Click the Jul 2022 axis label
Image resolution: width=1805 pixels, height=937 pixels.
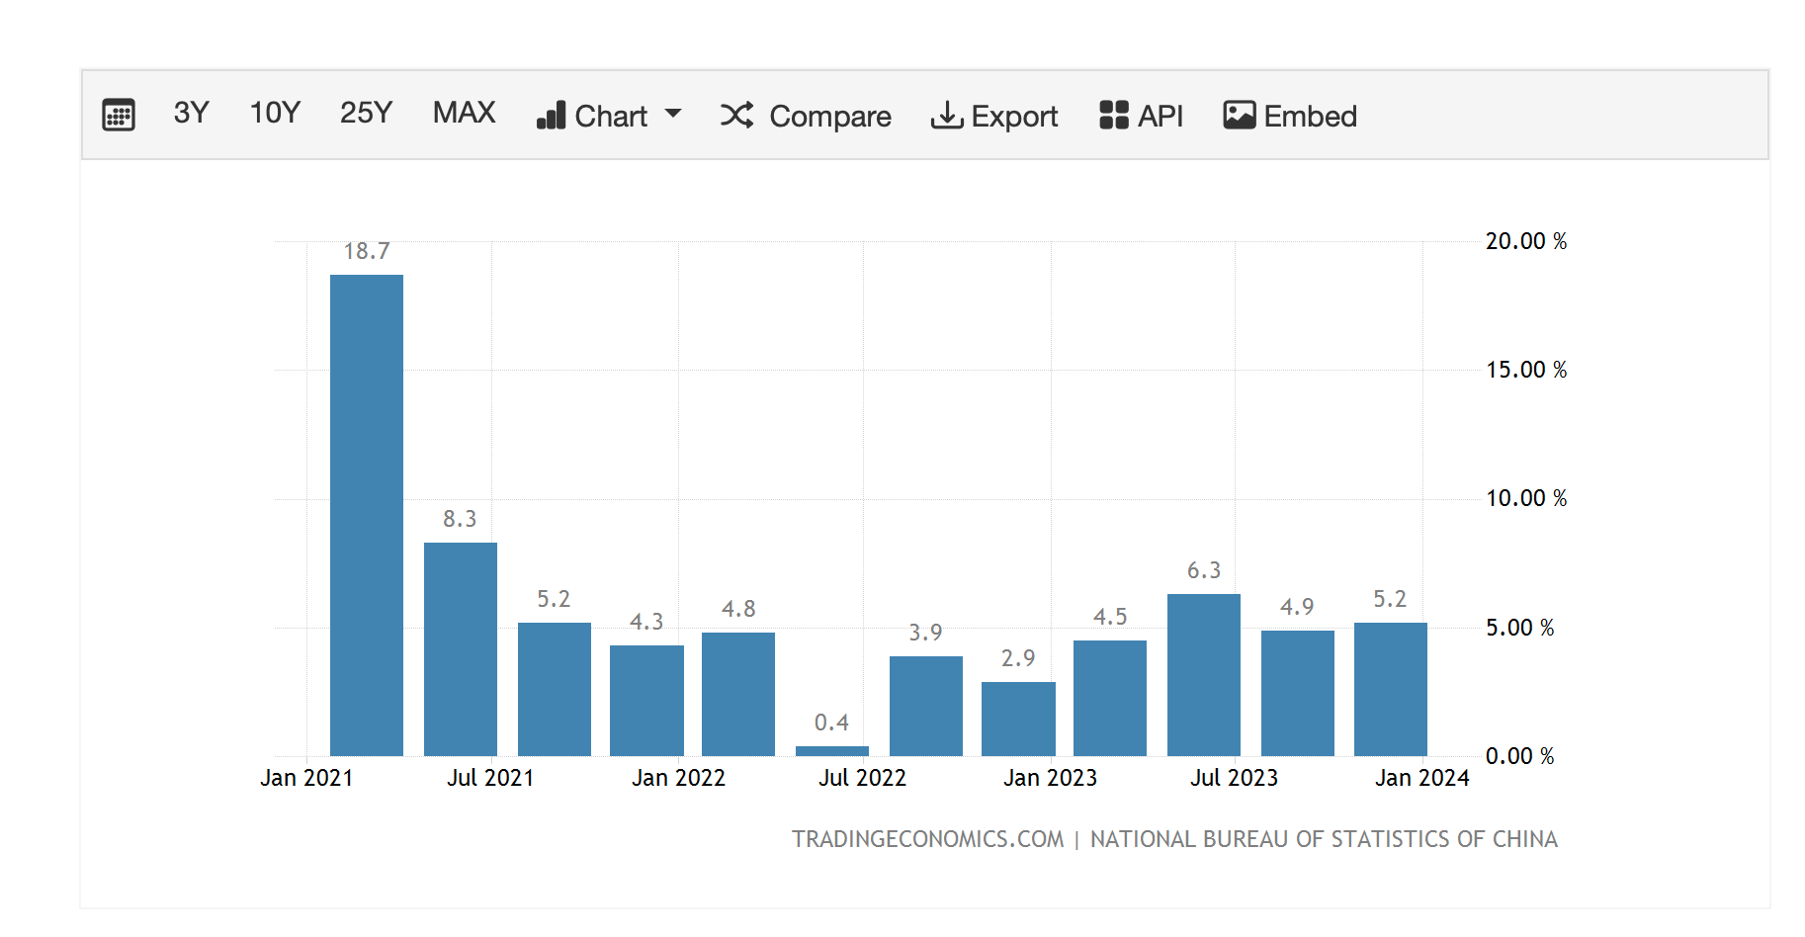(862, 778)
